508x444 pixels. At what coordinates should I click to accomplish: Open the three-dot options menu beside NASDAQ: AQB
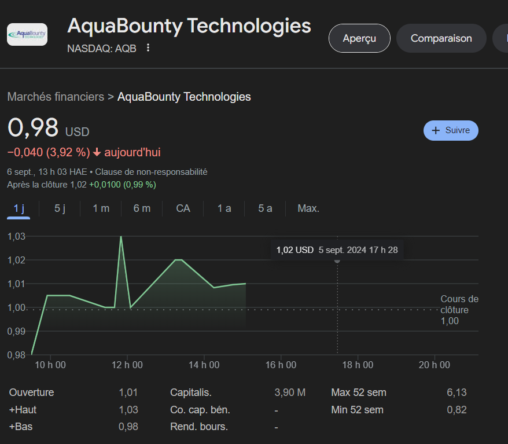[x=148, y=48]
